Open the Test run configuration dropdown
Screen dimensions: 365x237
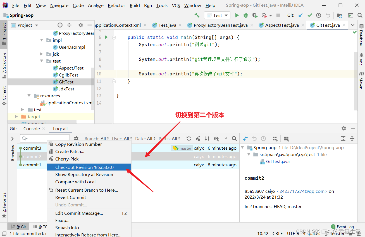click(217, 15)
